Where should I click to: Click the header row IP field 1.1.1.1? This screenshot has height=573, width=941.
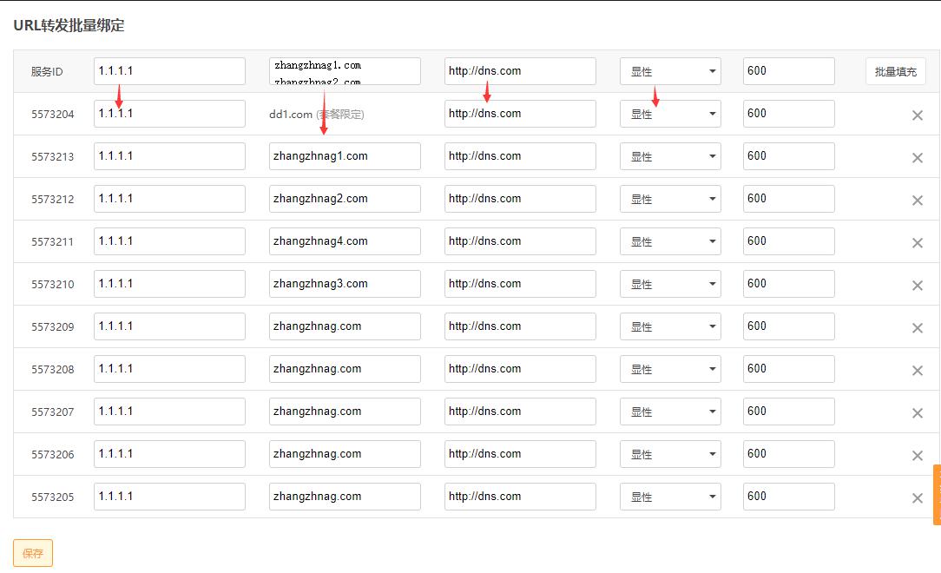pos(169,71)
